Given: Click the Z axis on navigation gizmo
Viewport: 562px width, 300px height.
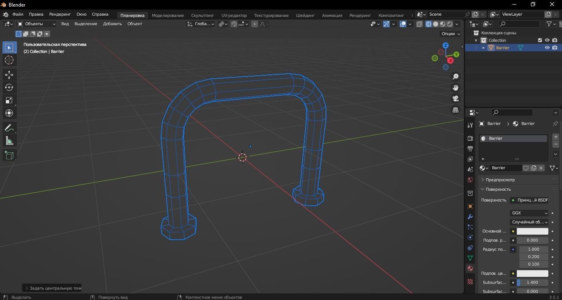Looking at the screenshot, I should (x=446, y=46).
